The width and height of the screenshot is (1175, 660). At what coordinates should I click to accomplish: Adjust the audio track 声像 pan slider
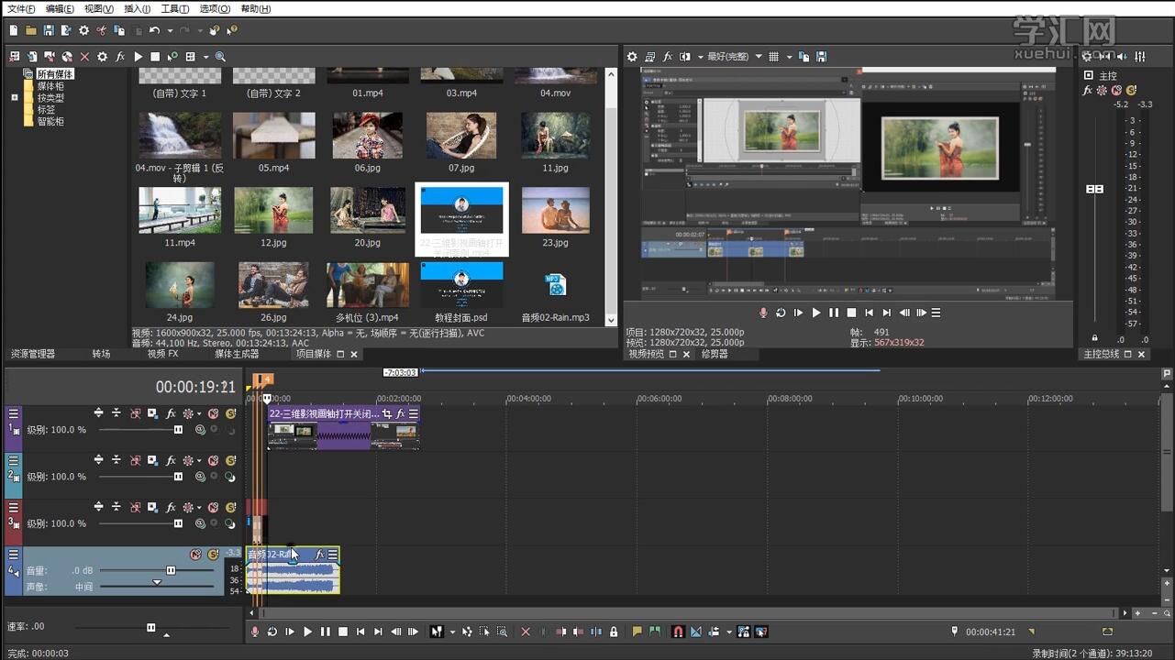coord(156,584)
